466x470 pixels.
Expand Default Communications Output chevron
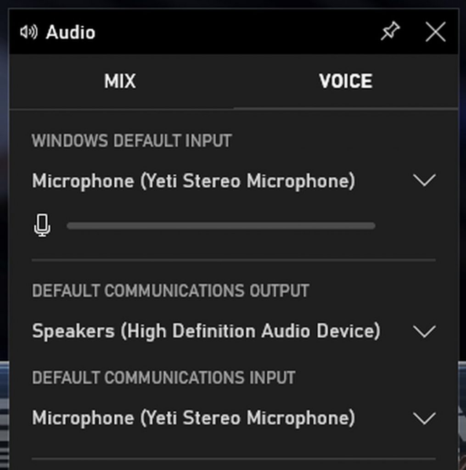click(424, 331)
